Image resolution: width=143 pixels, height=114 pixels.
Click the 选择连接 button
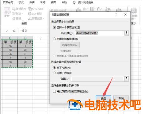point(70,45)
